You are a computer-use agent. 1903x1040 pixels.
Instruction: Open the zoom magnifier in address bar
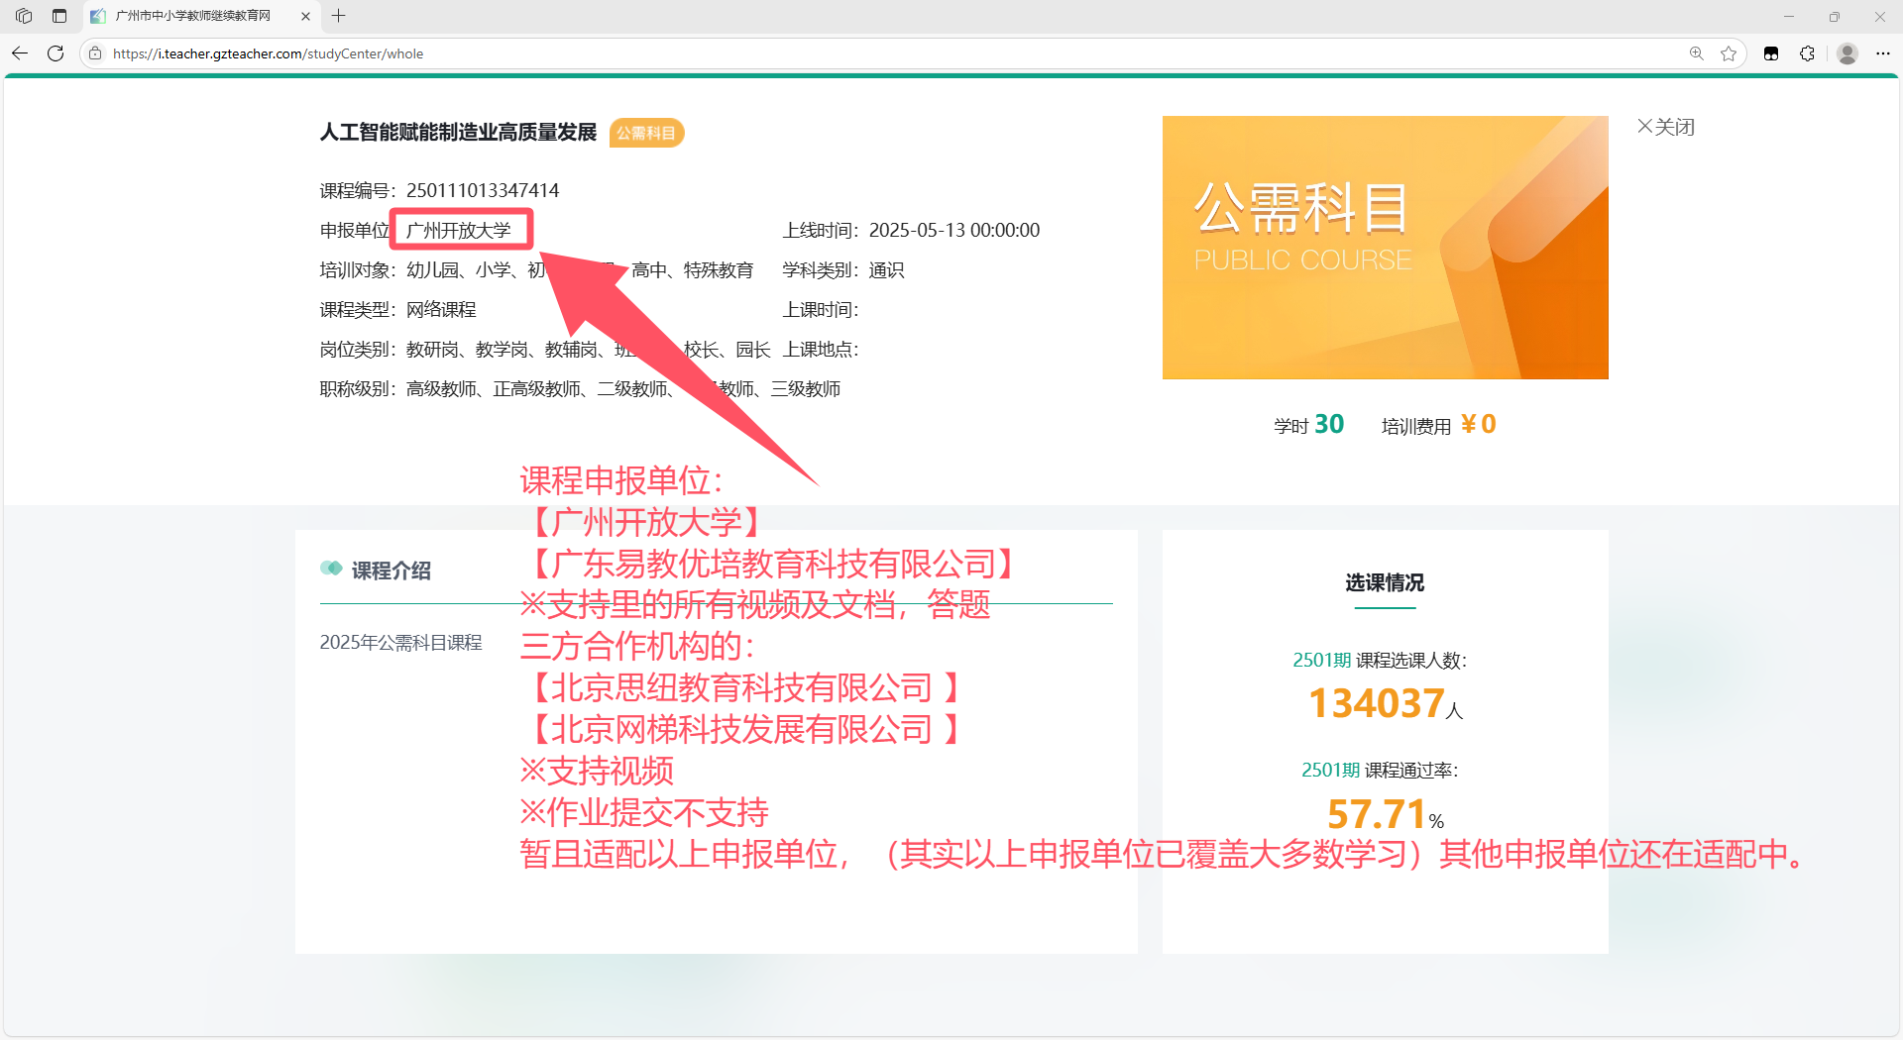click(1696, 53)
